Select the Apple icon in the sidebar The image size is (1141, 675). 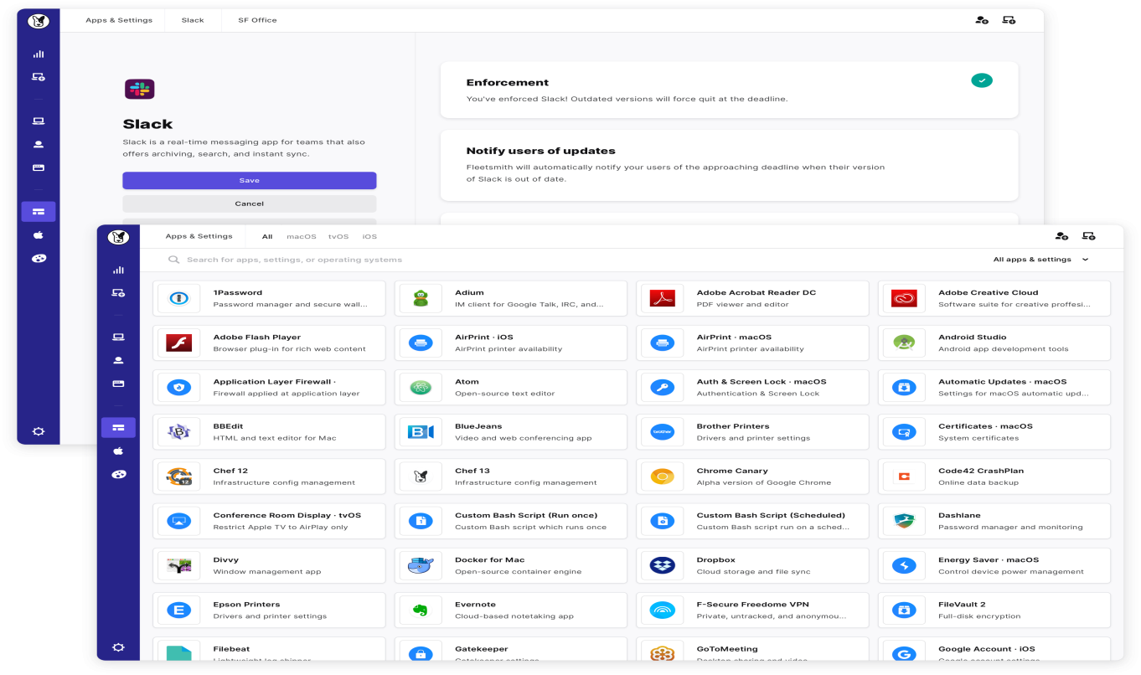[x=118, y=451]
